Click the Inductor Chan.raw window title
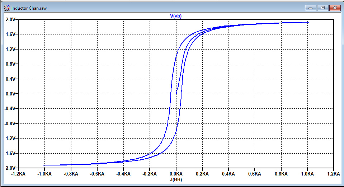 [x=29, y=8]
